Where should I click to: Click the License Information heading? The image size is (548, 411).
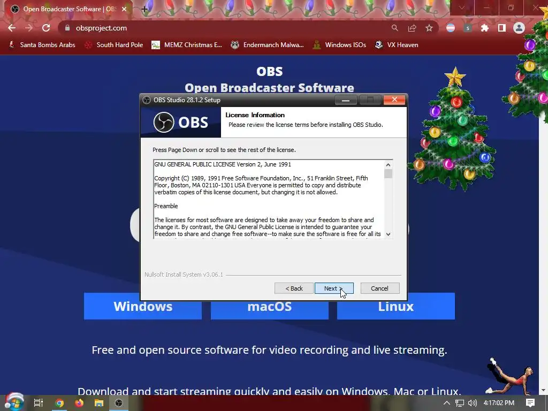255,115
